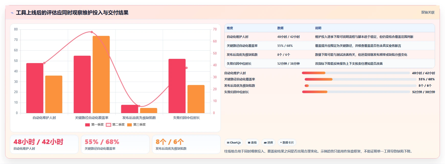Screen dimensions: 445x164
Task: Click the 失败归因中位时长 progress bar
Action: (x=356, y=92)
